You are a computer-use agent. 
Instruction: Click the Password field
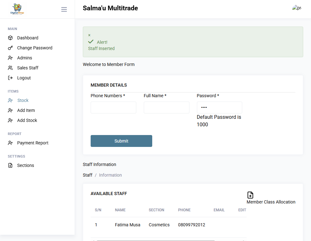pyautogui.click(x=219, y=108)
